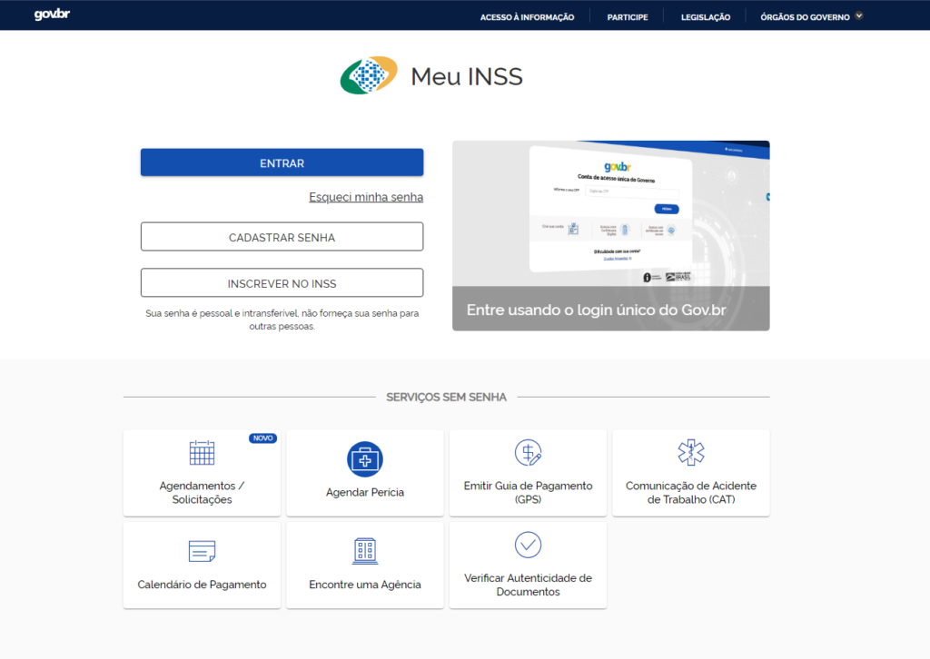Click the gov.br logo in header
The image size is (930, 659).
(52, 15)
